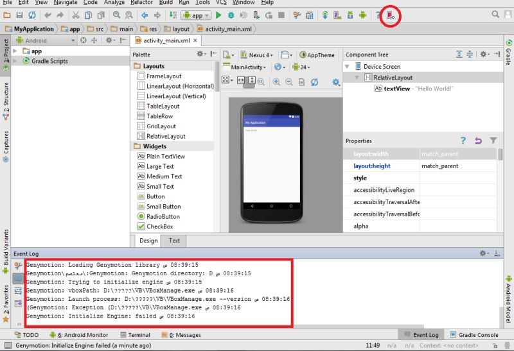This screenshot has height=351, width=514.
Task: Open the API level 24 dropdown
Action: (301, 67)
